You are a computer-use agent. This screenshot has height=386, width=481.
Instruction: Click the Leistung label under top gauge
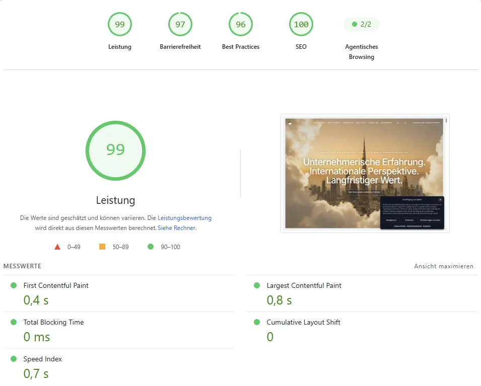pos(120,47)
